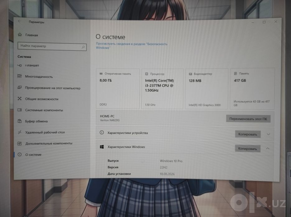
Task: Click the Характеристики устройства info icon
Action: pyautogui.click(x=102, y=132)
